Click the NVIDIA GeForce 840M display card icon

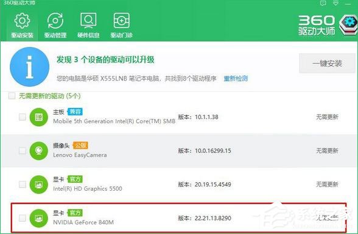click(x=39, y=218)
